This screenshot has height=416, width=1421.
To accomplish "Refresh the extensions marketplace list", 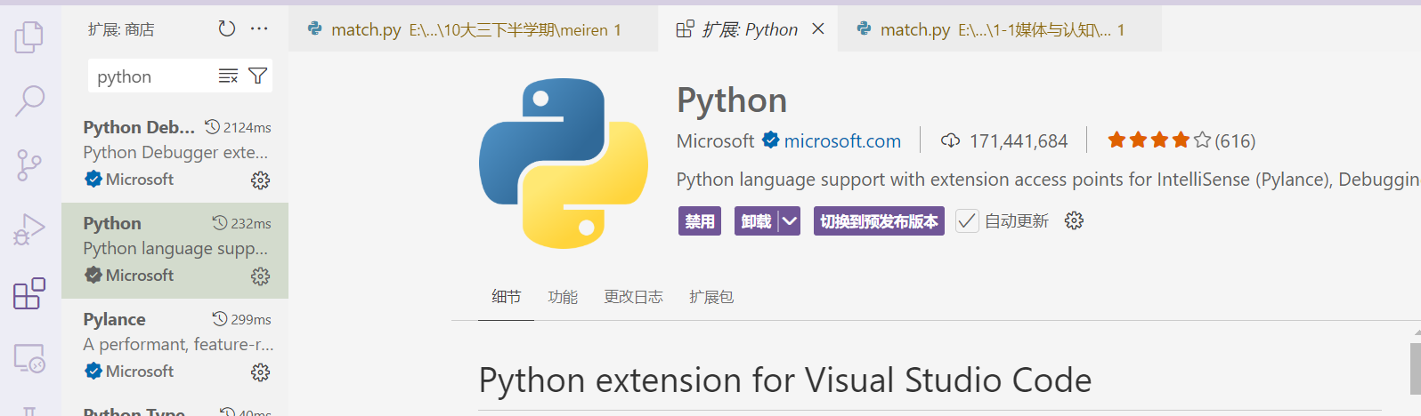I will point(227,29).
